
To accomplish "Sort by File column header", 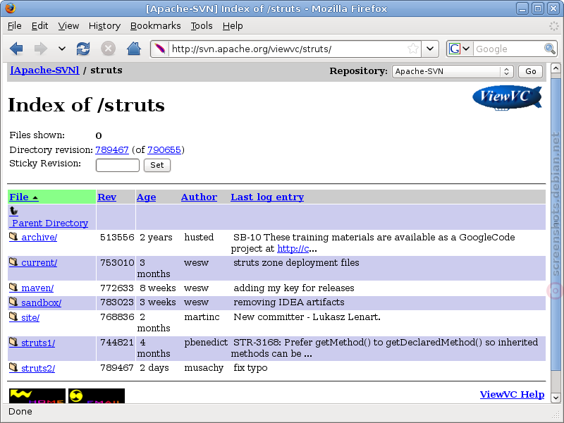I will pos(24,197).
